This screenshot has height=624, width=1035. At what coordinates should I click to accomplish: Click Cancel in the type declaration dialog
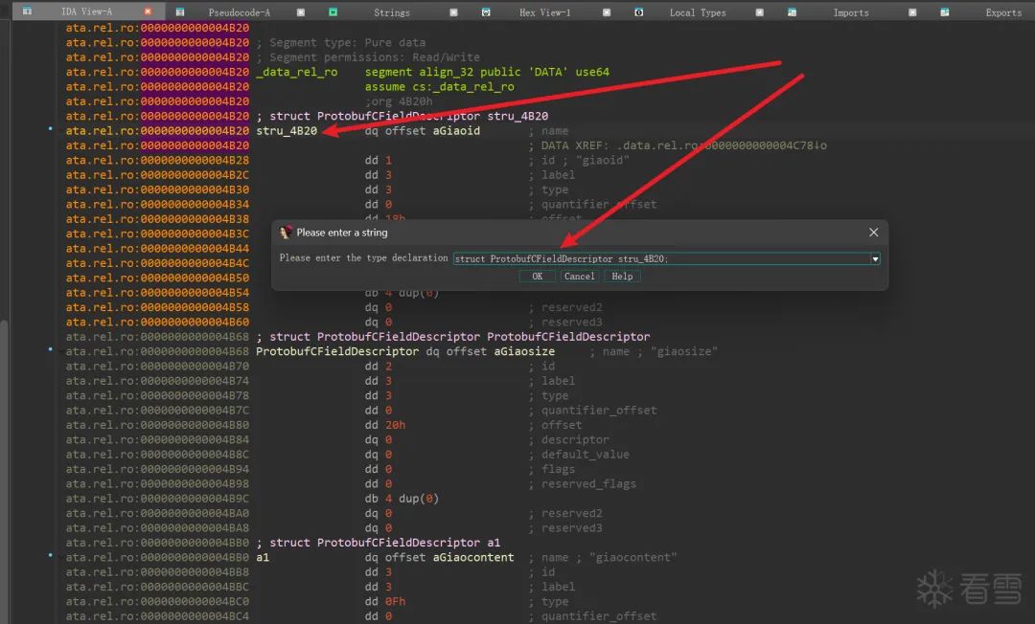tap(580, 276)
